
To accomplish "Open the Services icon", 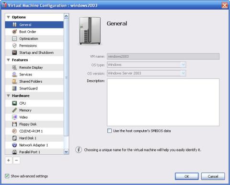I will 14,74.
